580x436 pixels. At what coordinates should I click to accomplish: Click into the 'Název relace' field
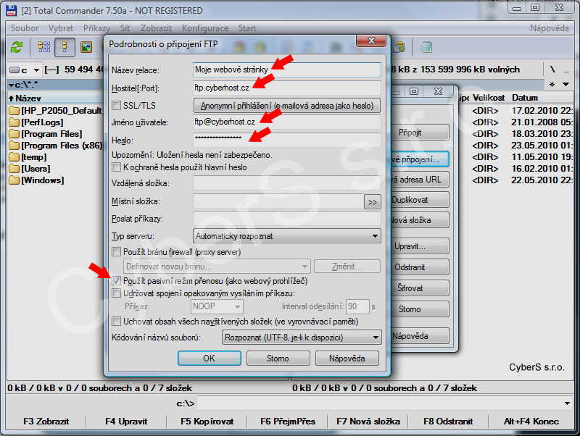[287, 70]
